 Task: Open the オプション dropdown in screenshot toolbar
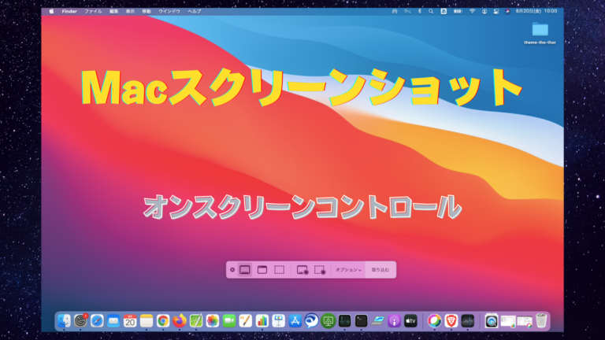(348, 270)
